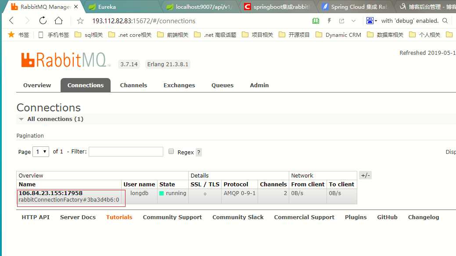Close the RabbitMQ Management tab
This screenshot has height=256, width=456.
click(x=76, y=7)
